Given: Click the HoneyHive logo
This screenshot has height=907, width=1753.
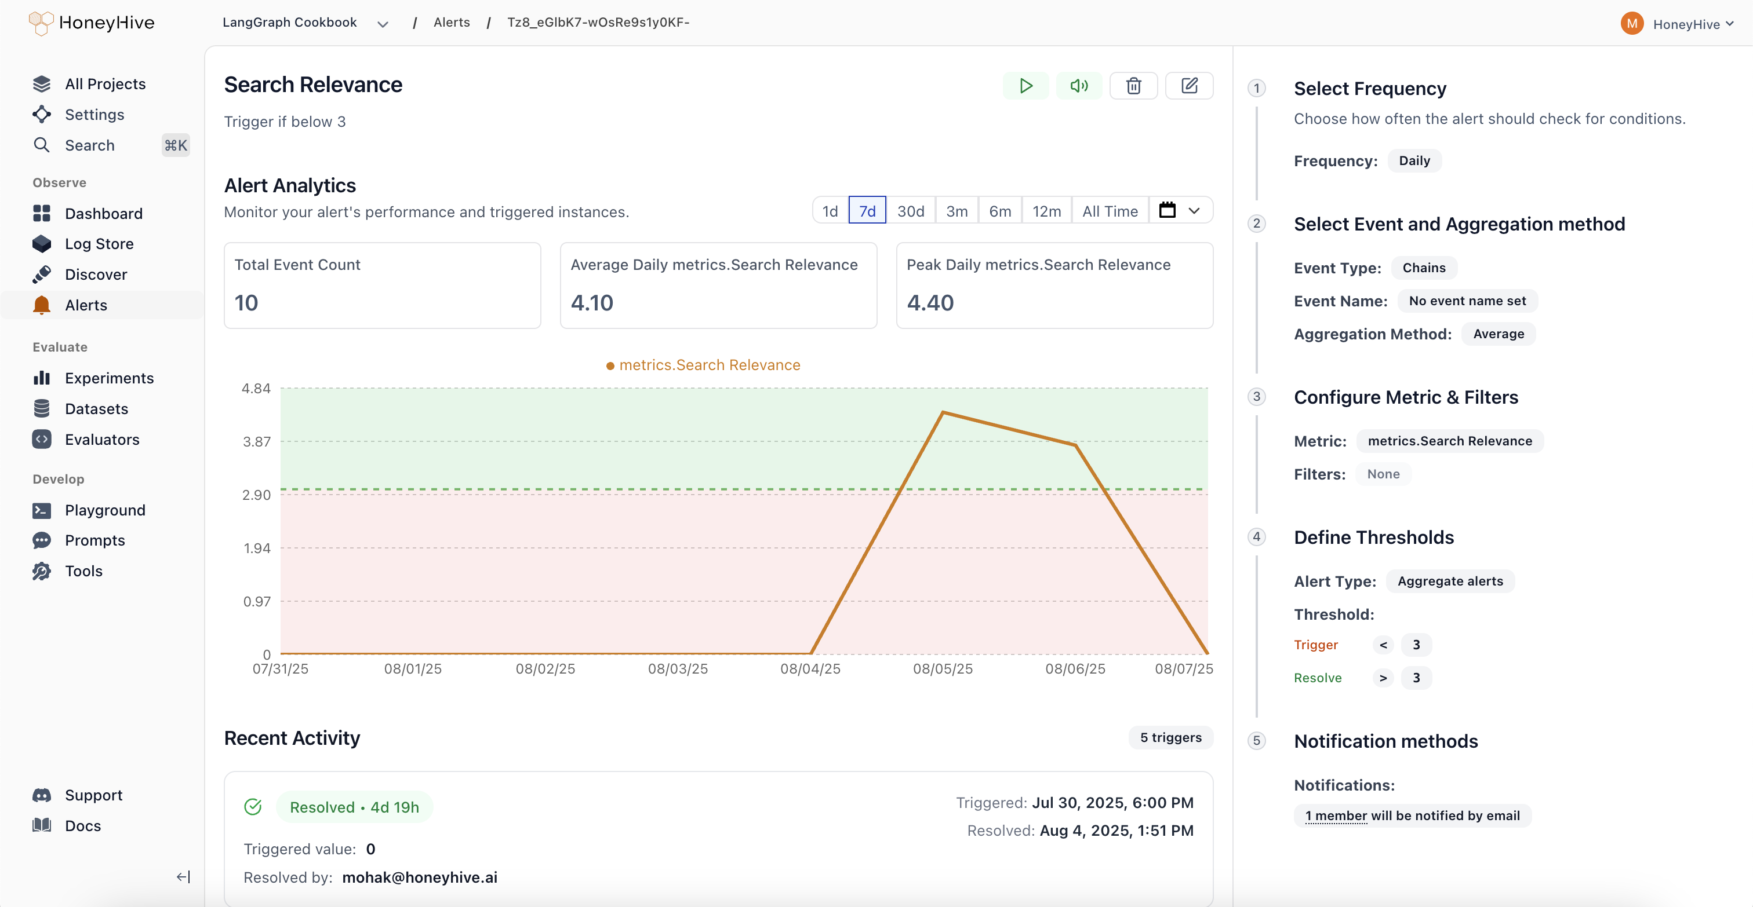Looking at the screenshot, I should (92, 23).
